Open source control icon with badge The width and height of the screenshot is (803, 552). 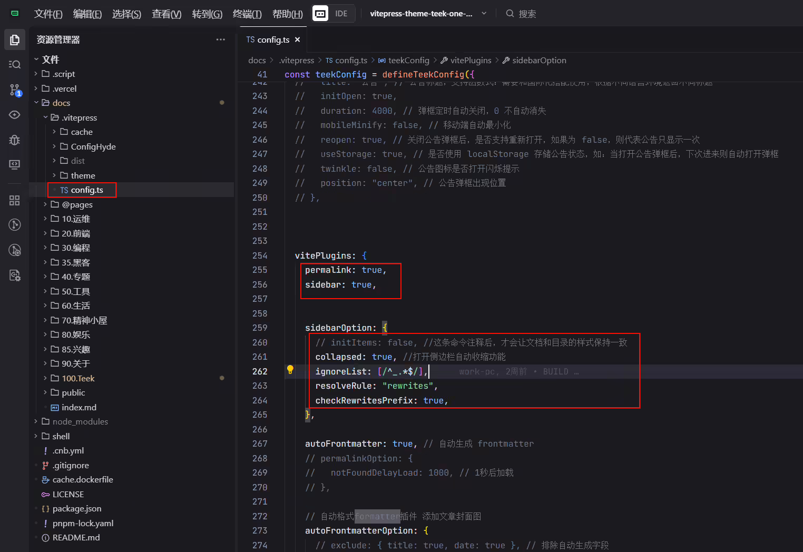click(15, 90)
